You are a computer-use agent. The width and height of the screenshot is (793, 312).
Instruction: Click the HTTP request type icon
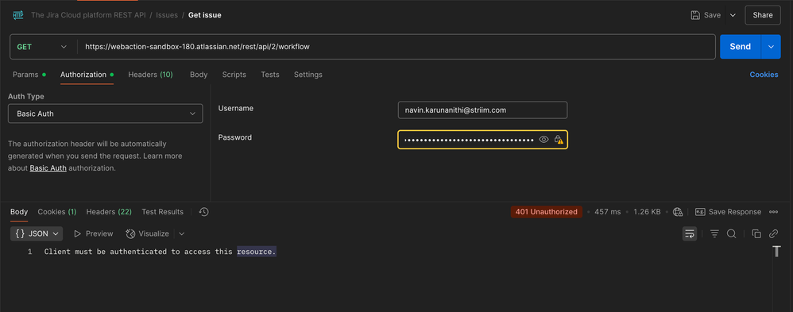point(17,15)
